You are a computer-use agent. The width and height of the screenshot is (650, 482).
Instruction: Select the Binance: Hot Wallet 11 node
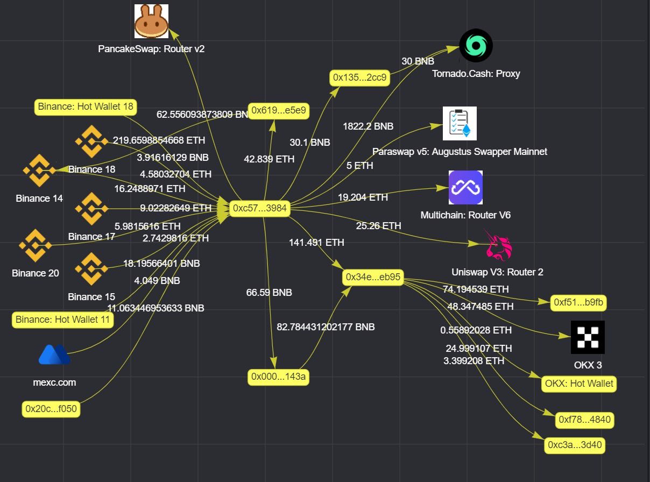[63, 320]
